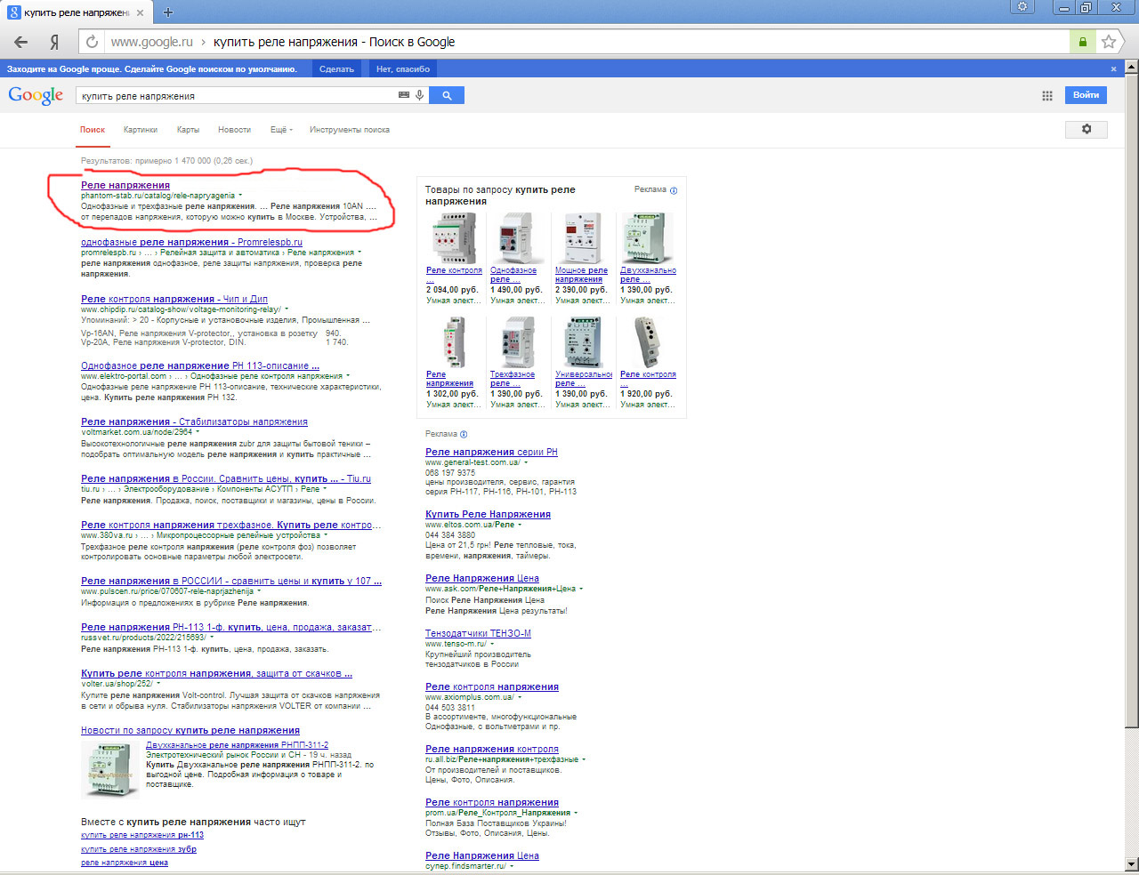Open a new browser tab with plus
This screenshot has height=875, width=1139.
[x=168, y=12]
